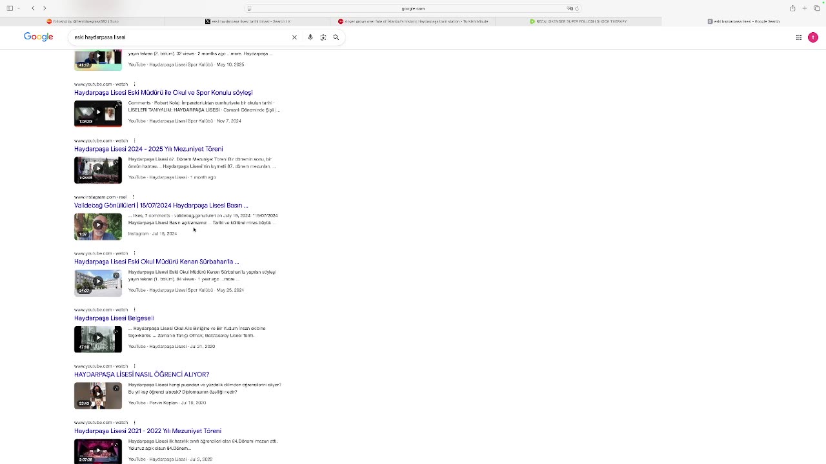Click 'YouTube · Haydarpaşa Lisesi · Jul 2, 2022' text

coord(170,459)
